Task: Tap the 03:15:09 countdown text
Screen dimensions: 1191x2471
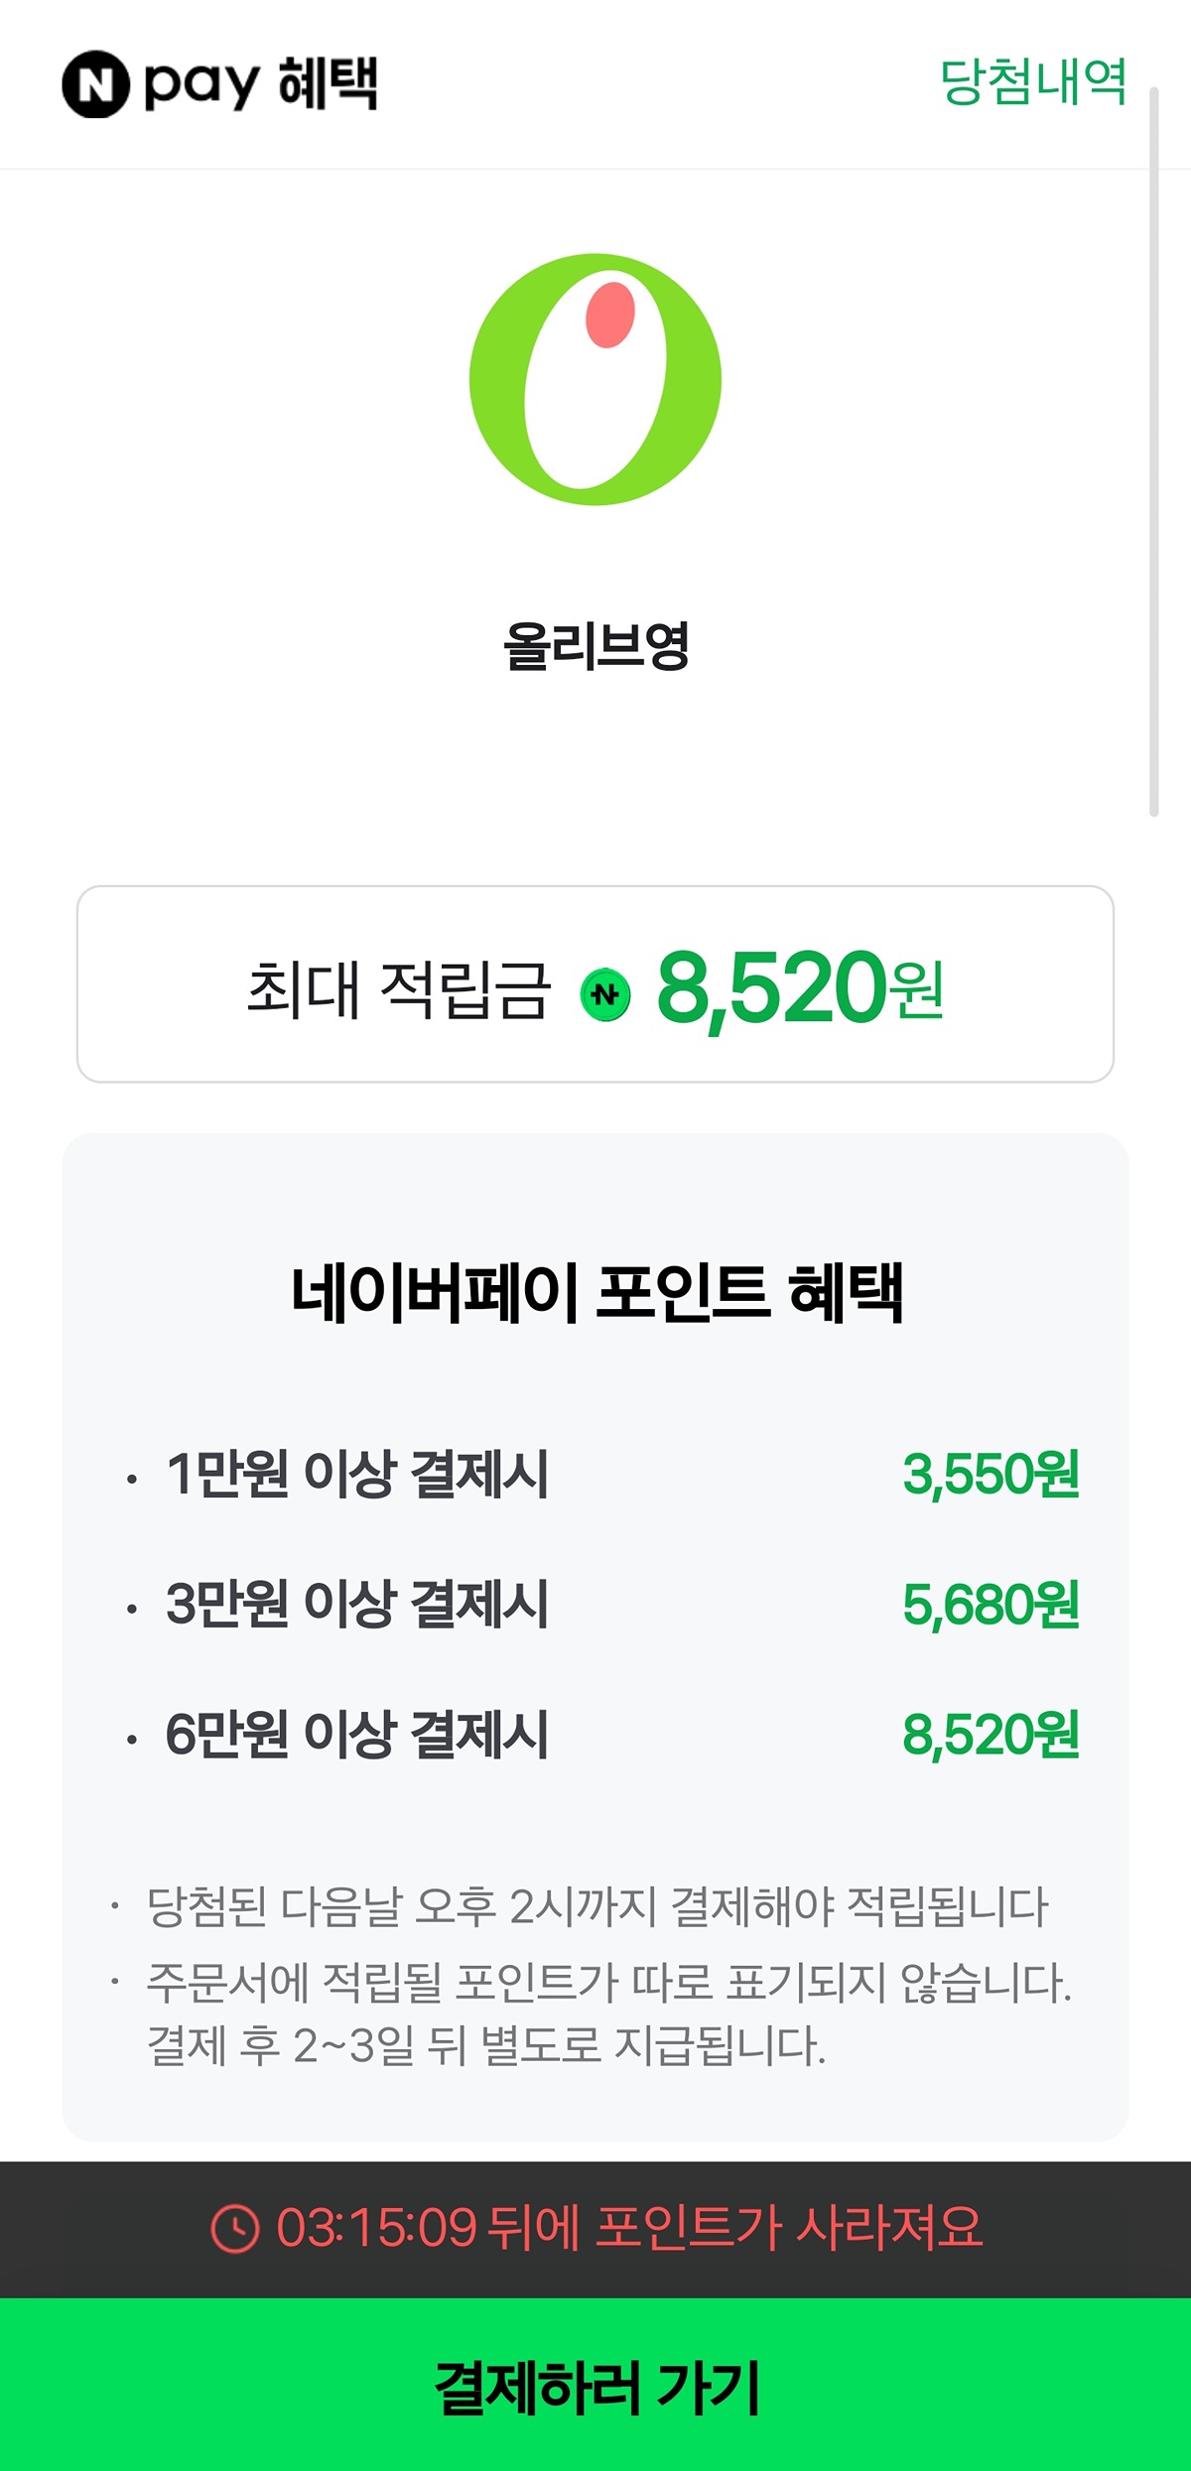Action: click(376, 2228)
